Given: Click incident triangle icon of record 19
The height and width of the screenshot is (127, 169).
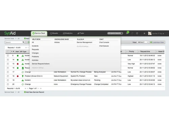Looking at the screenshot, I should 23,80.
